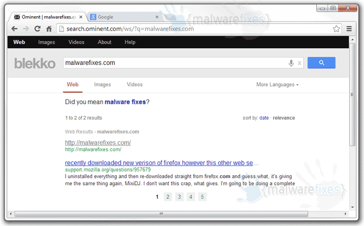
Task: Click the horizontal scrollbar thumb
Action: (161, 214)
